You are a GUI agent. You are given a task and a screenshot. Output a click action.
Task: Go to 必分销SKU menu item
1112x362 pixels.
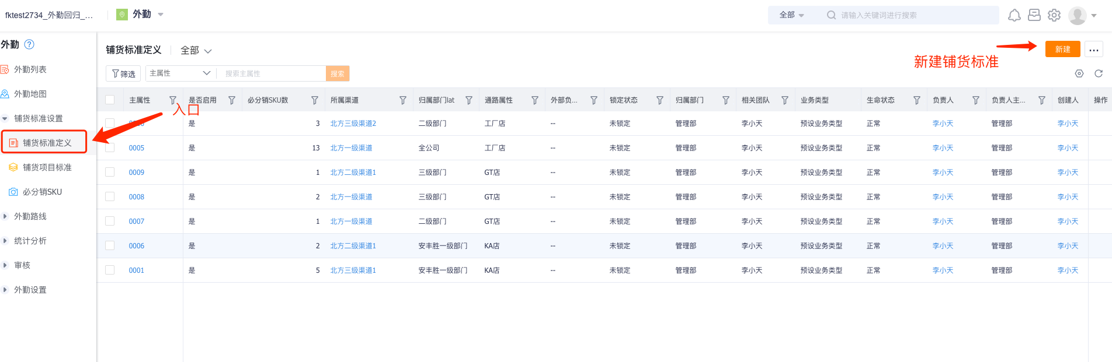pyautogui.click(x=42, y=192)
